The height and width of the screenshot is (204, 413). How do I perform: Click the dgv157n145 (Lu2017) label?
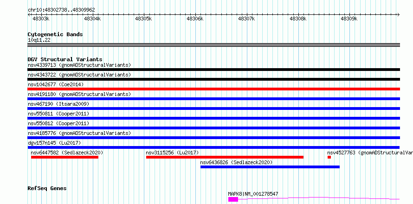pos(54,143)
